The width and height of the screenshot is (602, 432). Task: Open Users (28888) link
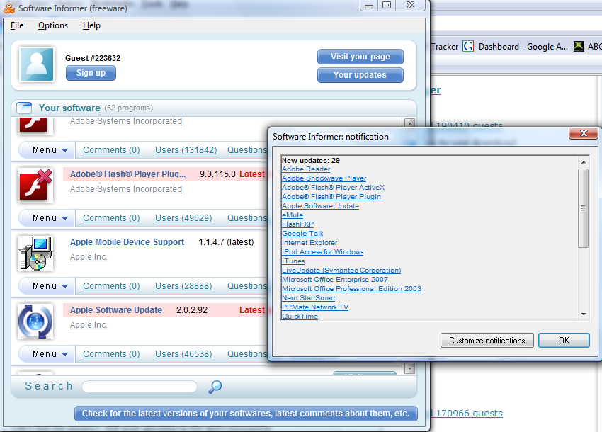(183, 286)
